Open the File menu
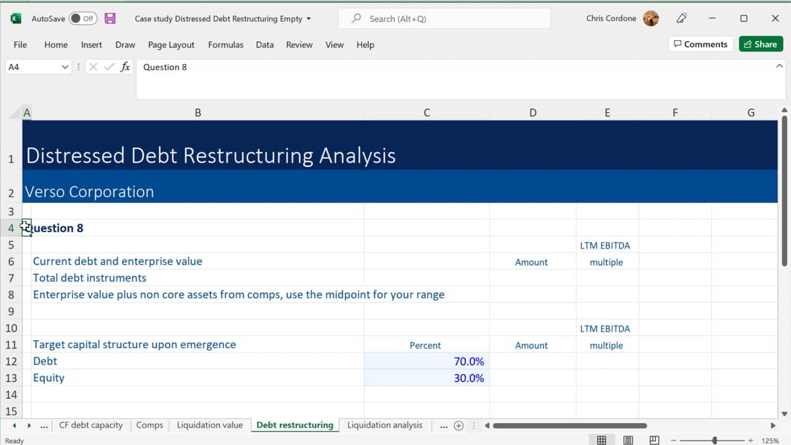 coord(20,45)
